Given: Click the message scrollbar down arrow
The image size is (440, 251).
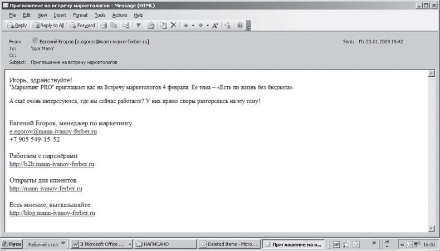Looking at the screenshot, I should click(x=431, y=229).
